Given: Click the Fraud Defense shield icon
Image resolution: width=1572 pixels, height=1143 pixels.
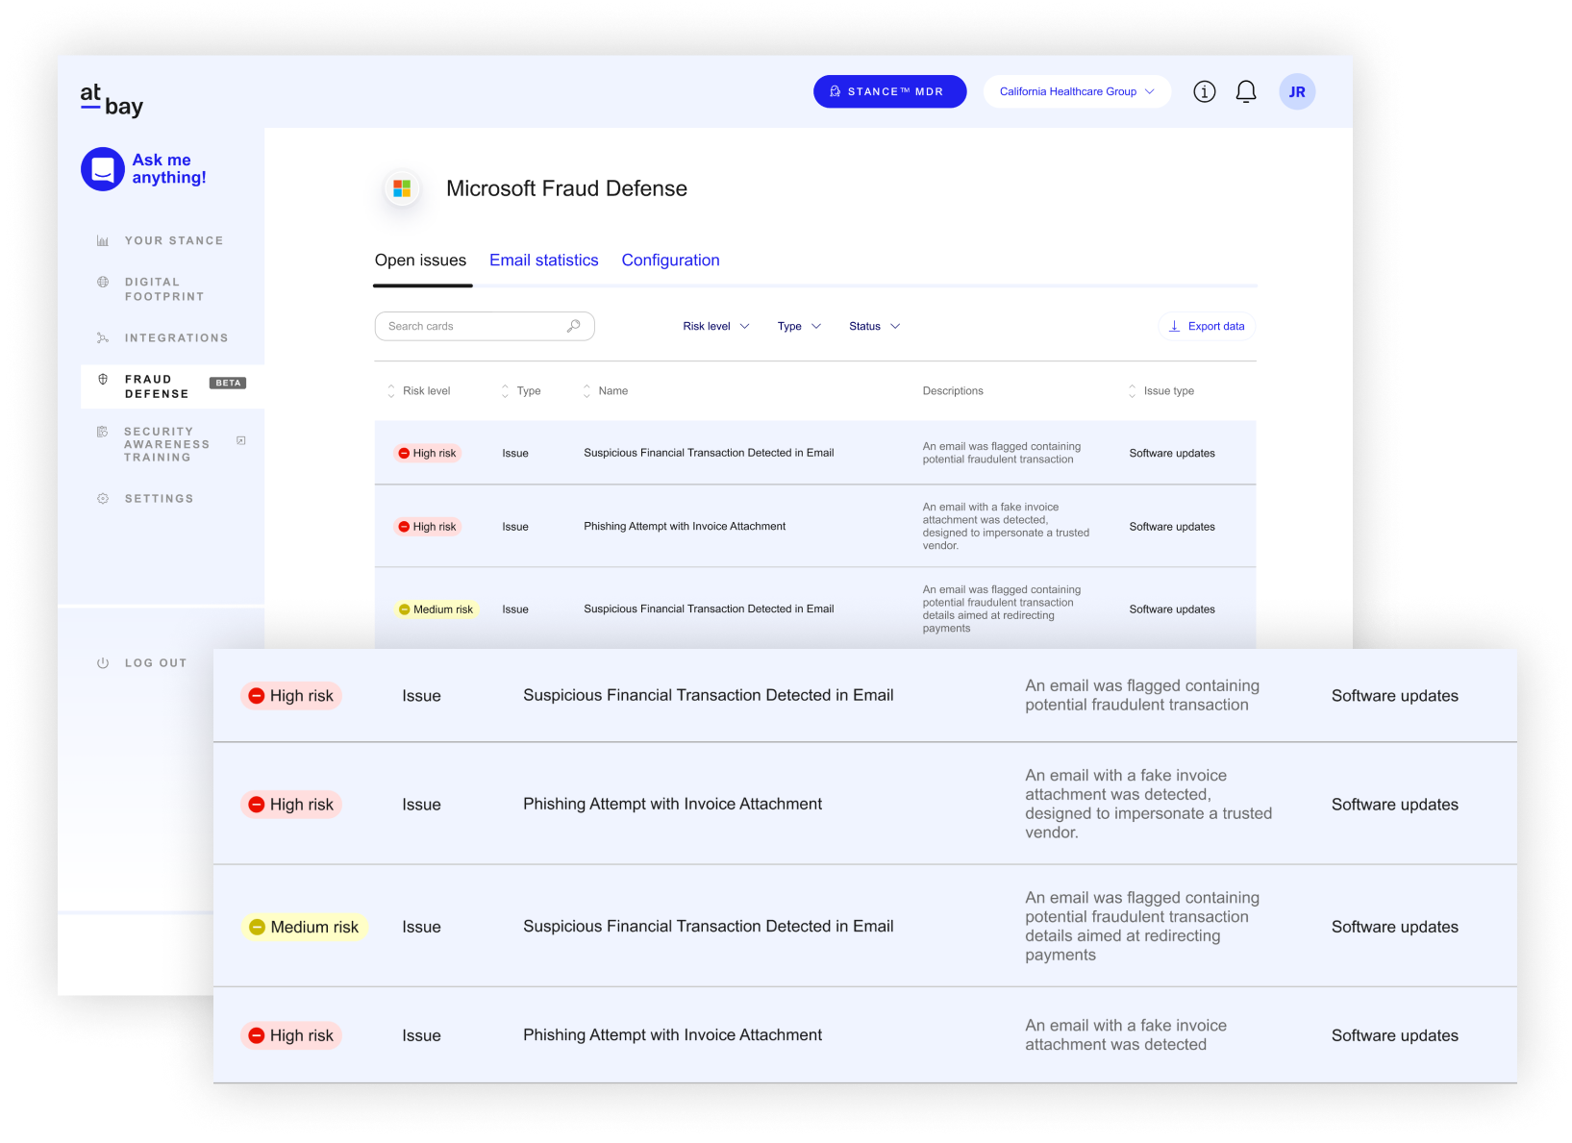Looking at the screenshot, I should point(103,380).
